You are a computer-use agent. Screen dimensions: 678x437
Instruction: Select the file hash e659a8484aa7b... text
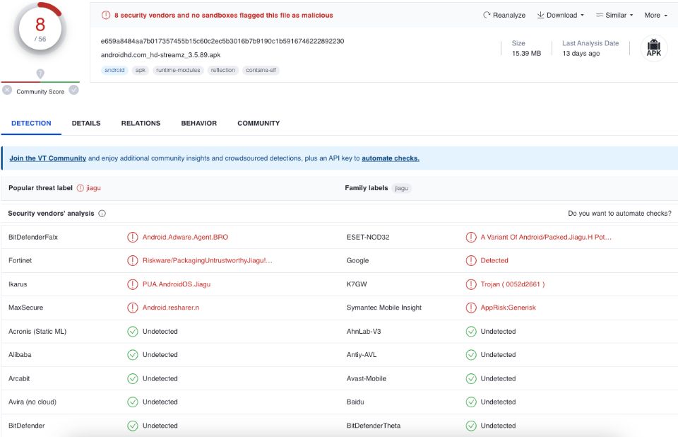pos(222,41)
